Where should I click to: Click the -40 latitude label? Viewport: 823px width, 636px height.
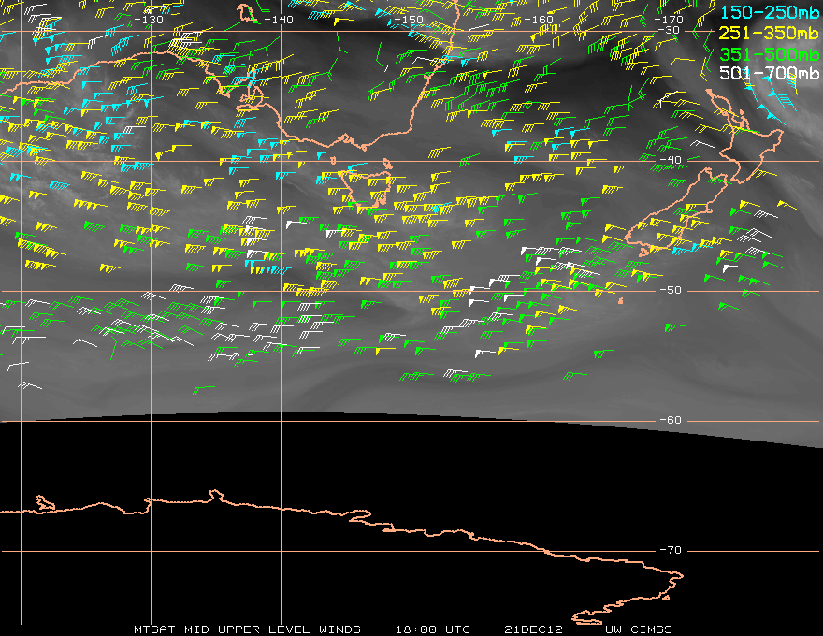[x=671, y=160]
